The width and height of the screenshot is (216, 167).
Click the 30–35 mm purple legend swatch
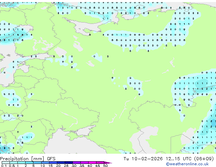point(76,163)
